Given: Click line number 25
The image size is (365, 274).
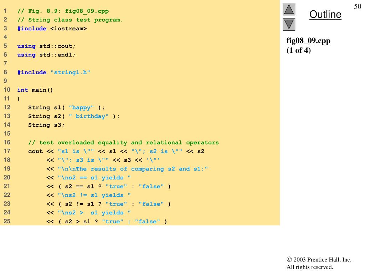Looking at the screenshot, I should [7, 221].
